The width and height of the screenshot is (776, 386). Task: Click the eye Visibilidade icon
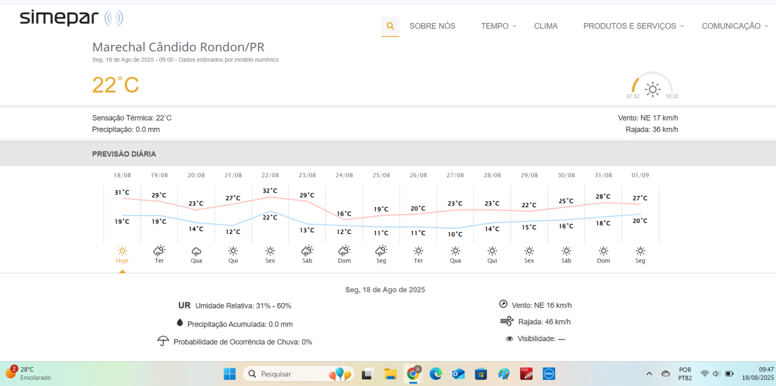(x=509, y=339)
